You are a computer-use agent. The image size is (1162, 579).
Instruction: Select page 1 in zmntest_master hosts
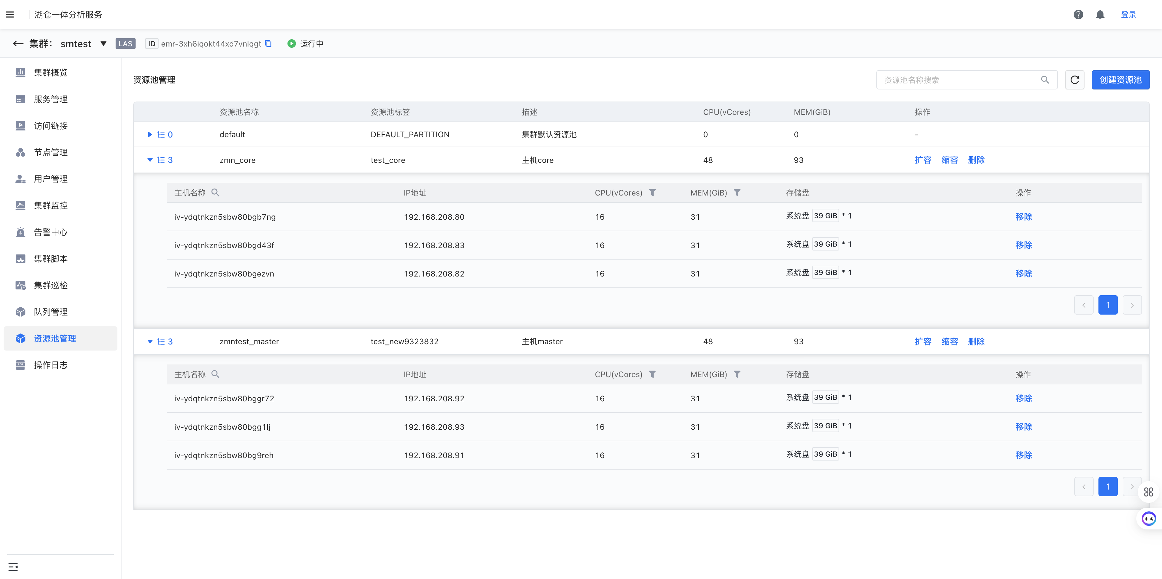1108,487
